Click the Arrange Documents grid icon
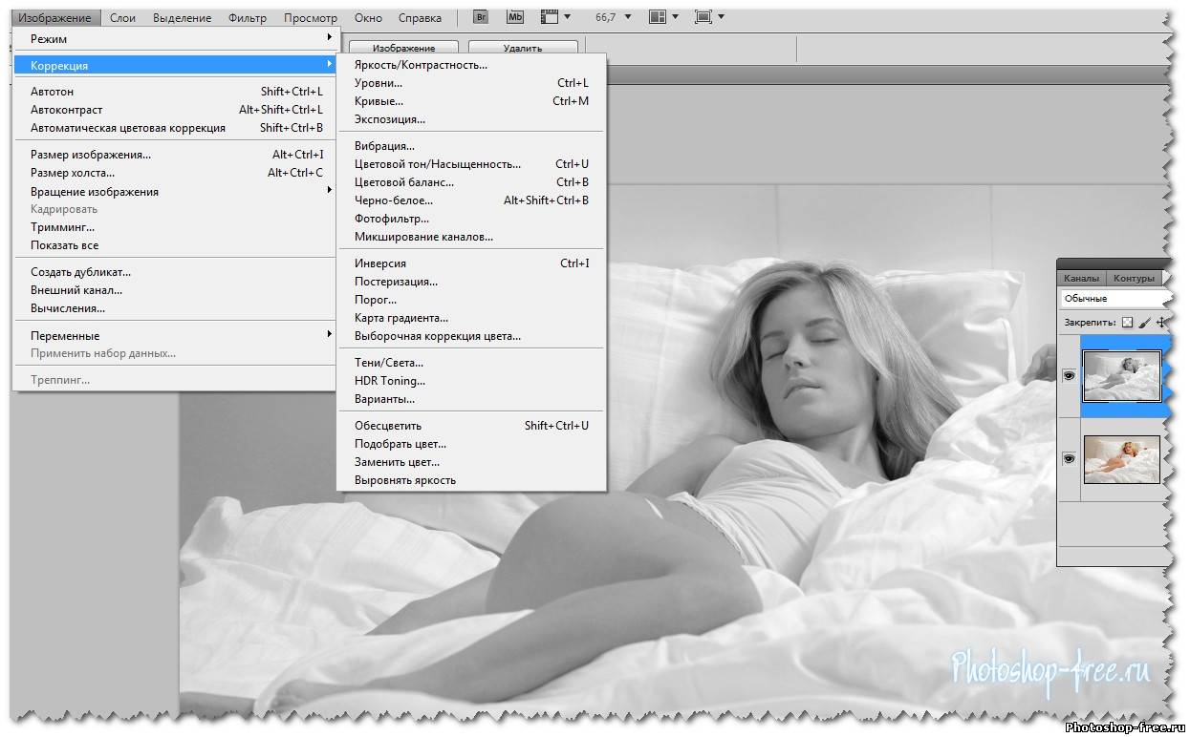 tap(658, 17)
